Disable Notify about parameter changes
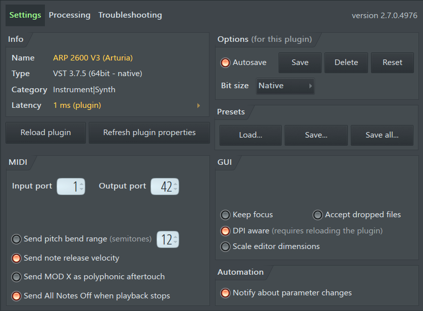Viewport: 423px width, 311px height. [x=225, y=293]
